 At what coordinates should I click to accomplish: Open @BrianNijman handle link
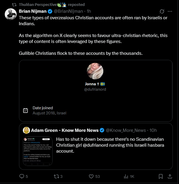point(68,11)
